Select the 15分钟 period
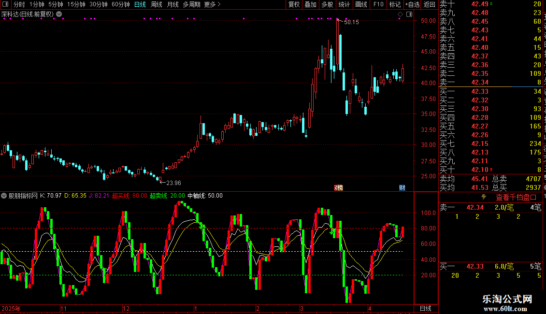546x314 pixels. pyautogui.click(x=76, y=4)
